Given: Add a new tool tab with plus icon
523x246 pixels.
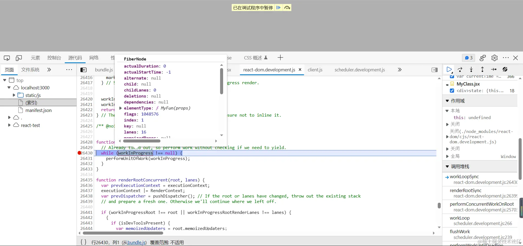Looking at the screenshot, I should tap(280, 57).
